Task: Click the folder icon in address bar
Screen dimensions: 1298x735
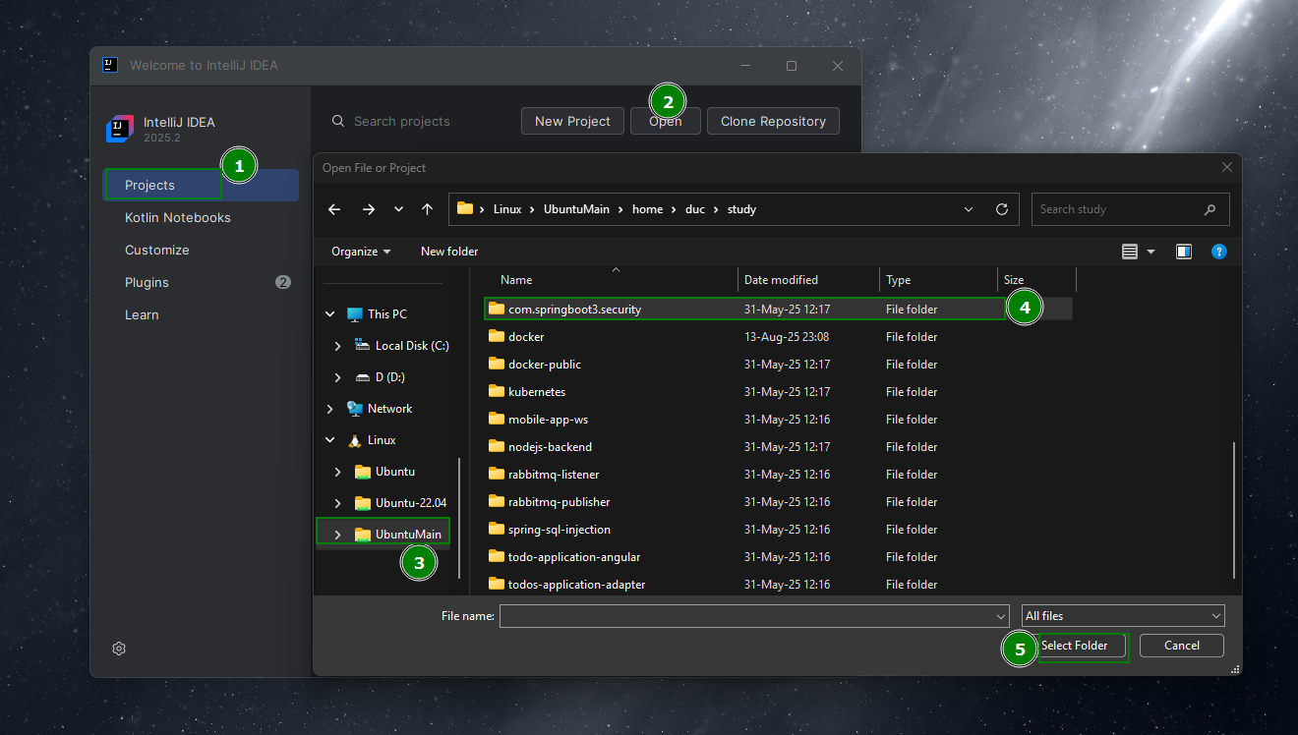Action: click(465, 208)
